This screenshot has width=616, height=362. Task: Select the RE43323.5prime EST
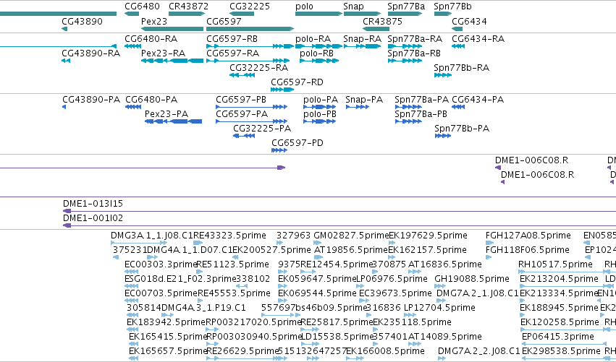click(198, 244)
